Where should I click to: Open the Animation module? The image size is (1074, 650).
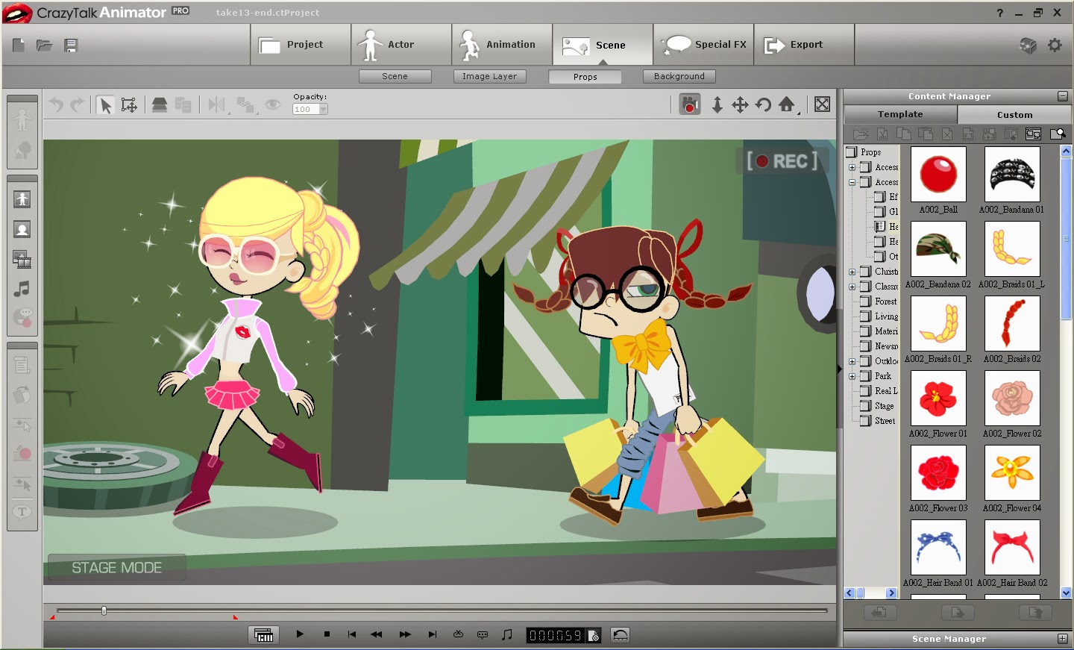tap(502, 45)
